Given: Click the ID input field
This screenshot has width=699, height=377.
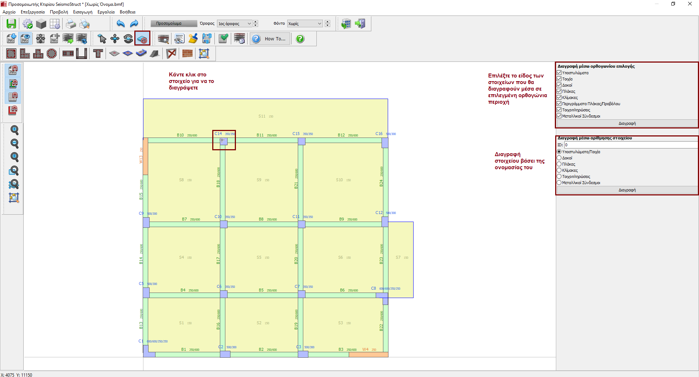Looking at the screenshot, I should (x=630, y=145).
